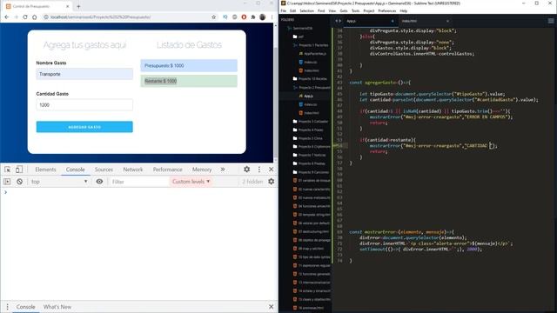The image size is (557, 313).
Task: Open the What's New drawer tab
Action: point(57,307)
